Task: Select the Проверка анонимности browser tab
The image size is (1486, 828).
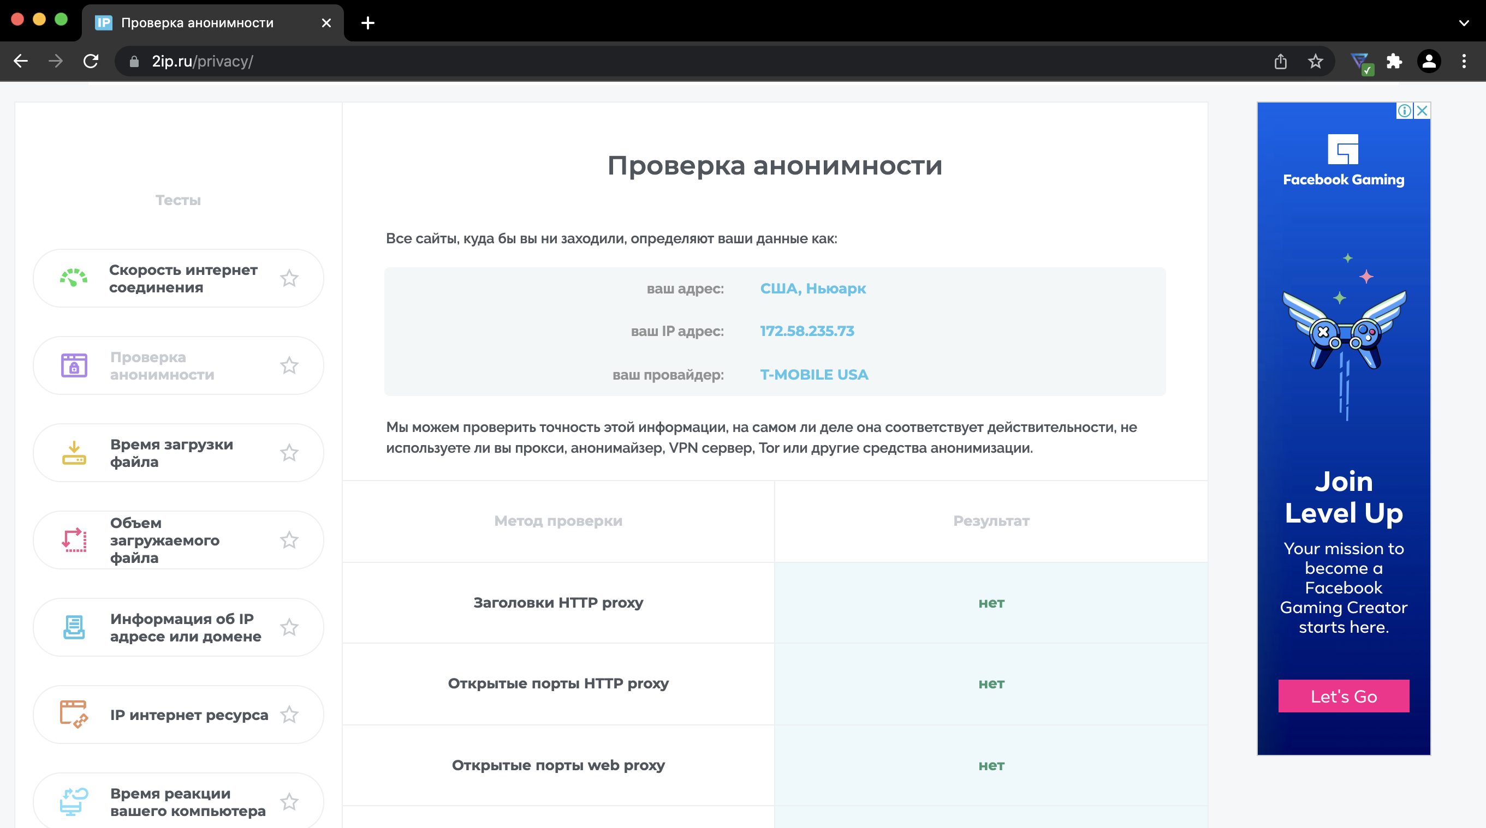Action: (x=197, y=23)
